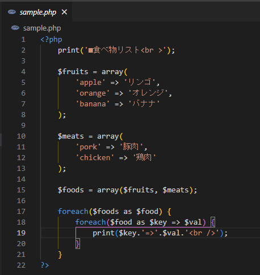The image size is (260, 275).
Task: Click the 'pork' key string
Action: click(89, 147)
